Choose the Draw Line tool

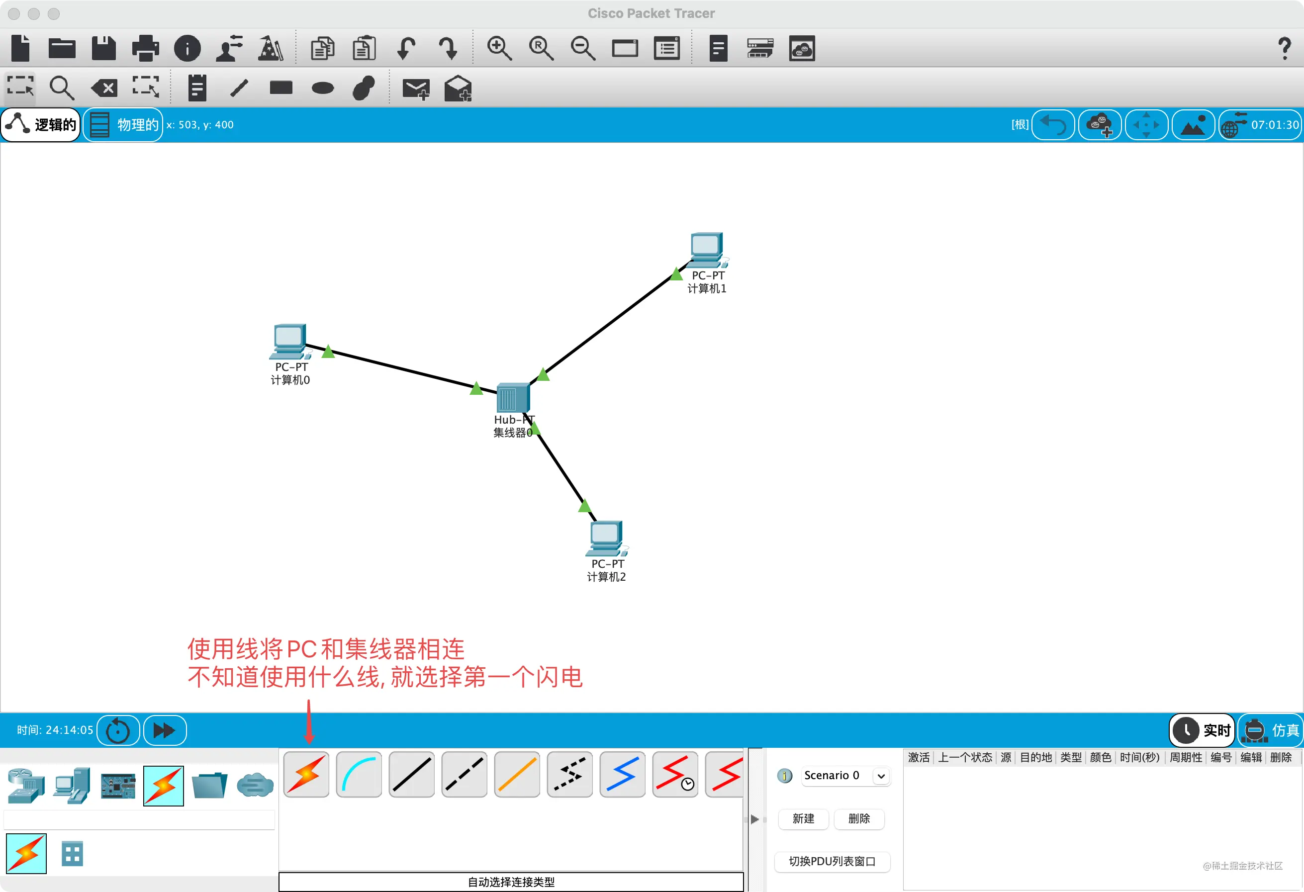pyautogui.click(x=240, y=88)
